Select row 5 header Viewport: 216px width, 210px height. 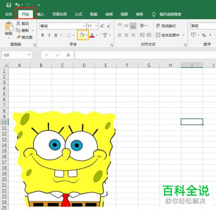[4, 94]
